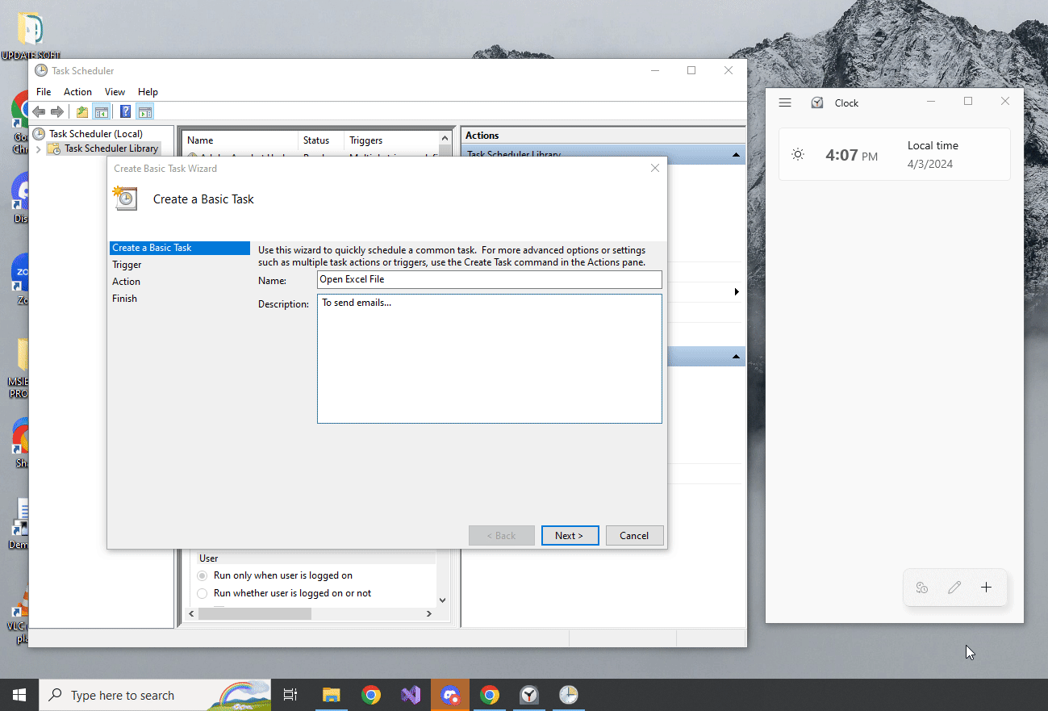Add a new city with the plus icon

tap(986, 588)
